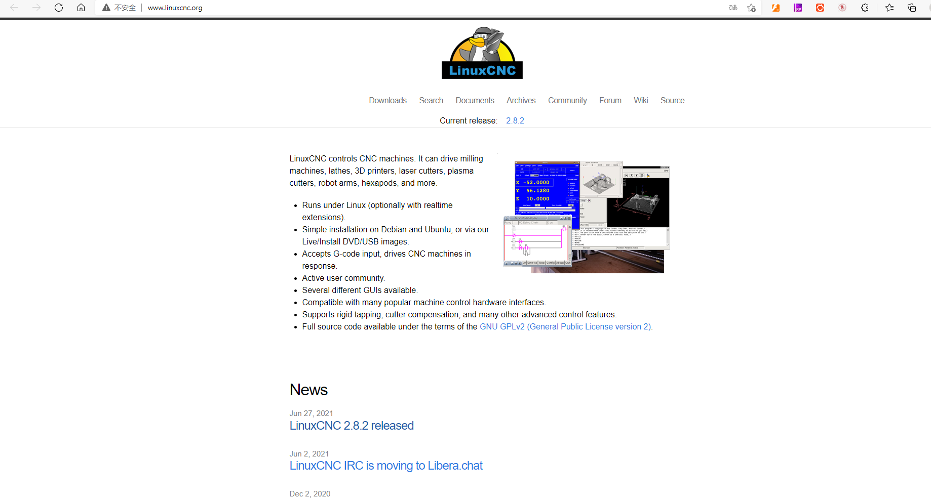Click the LinuxCNC interface screenshots thumbnail
This screenshot has width=931, height=500.
[587, 217]
